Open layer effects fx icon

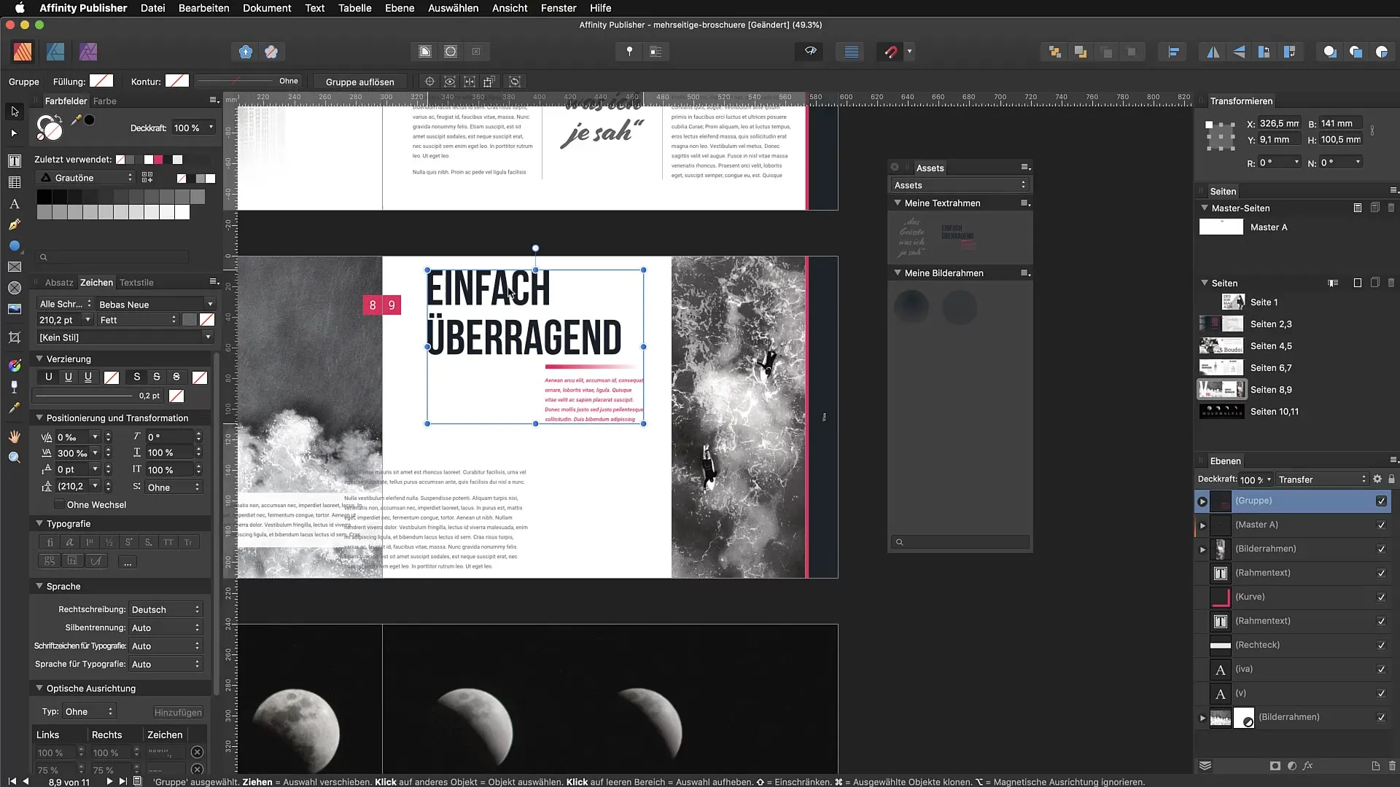point(1308,766)
